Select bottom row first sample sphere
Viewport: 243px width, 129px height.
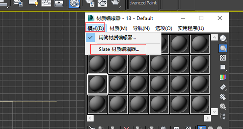click(x=97, y=104)
